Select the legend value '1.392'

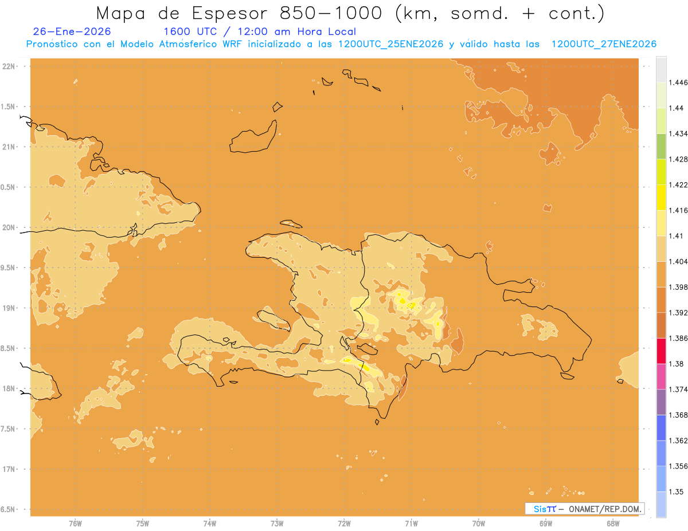(679, 313)
